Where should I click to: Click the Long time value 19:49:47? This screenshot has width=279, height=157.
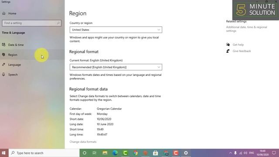click(102, 135)
